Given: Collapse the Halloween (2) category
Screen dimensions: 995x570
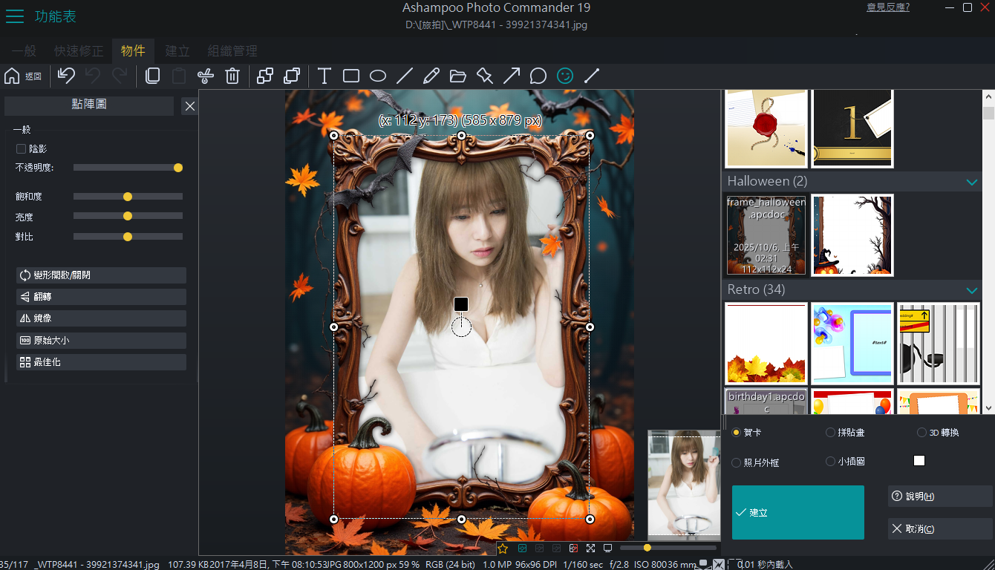Looking at the screenshot, I should 971,182.
